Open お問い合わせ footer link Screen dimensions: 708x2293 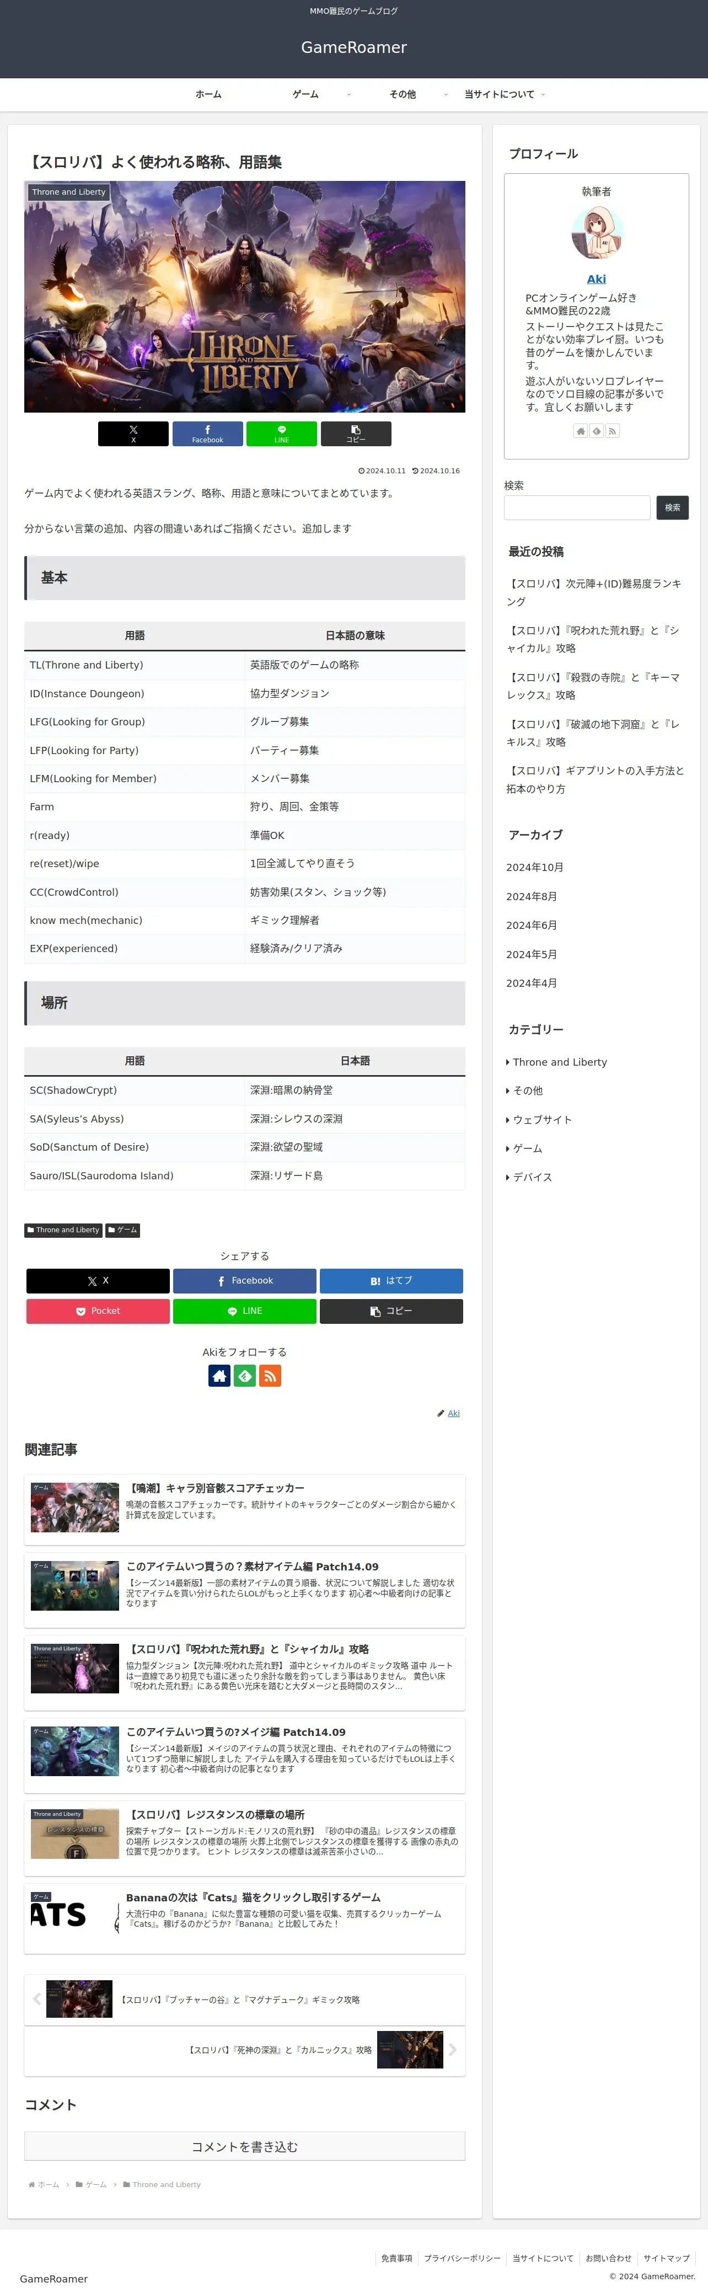(608, 2258)
